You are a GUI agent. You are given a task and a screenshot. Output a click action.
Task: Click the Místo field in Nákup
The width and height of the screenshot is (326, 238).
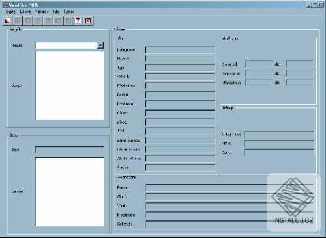(280, 144)
